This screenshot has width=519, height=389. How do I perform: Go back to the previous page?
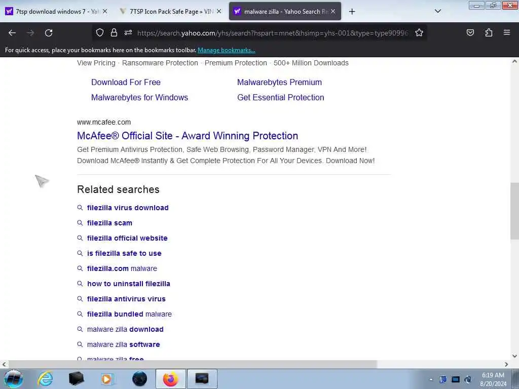[x=12, y=33]
